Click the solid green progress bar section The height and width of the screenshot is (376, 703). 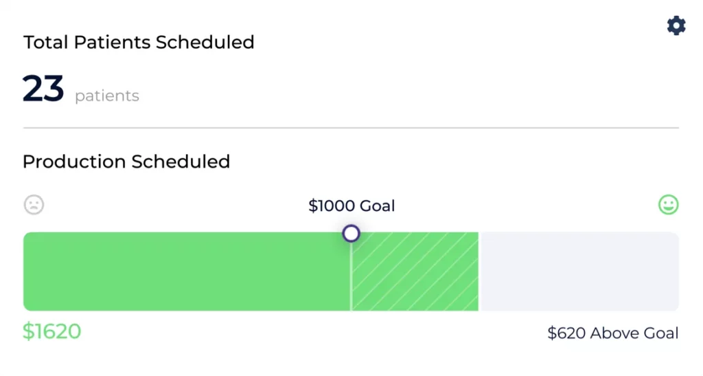185,272
